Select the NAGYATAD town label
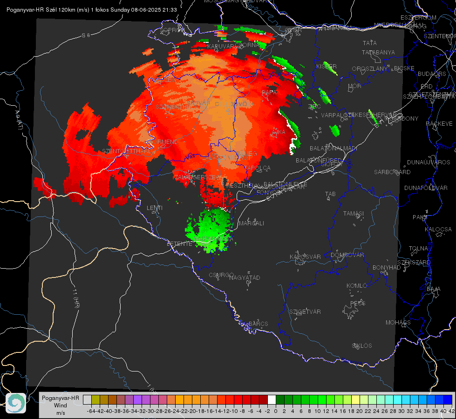This screenshot has width=456, height=419. coord(245,277)
